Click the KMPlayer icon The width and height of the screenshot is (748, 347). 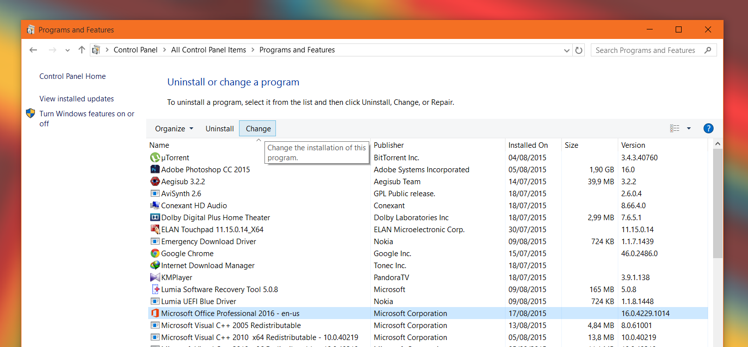(x=155, y=278)
